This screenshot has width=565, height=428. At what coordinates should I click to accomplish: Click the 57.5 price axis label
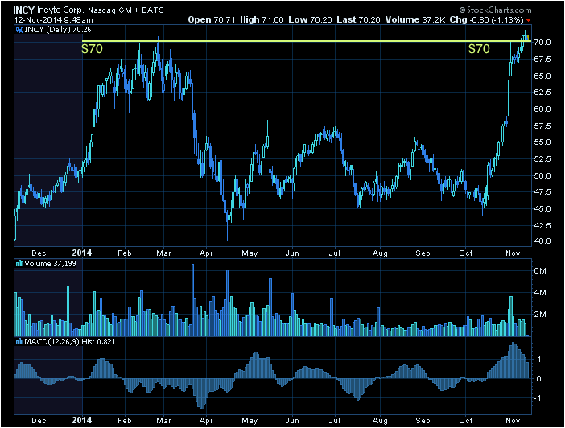pyautogui.click(x=542, y=126)
